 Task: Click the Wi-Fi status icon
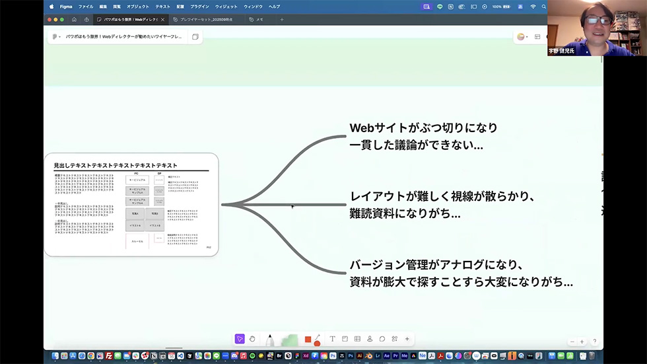point(533,7)
